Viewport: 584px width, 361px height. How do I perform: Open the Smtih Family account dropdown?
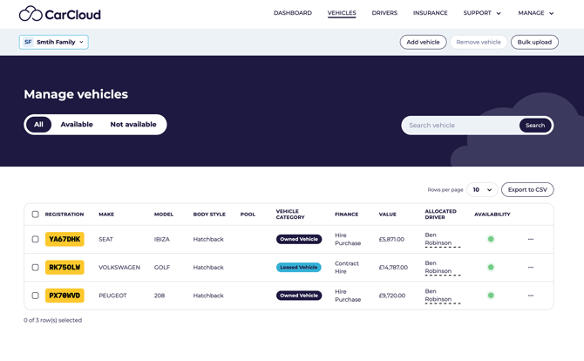[x=54, y=42]
